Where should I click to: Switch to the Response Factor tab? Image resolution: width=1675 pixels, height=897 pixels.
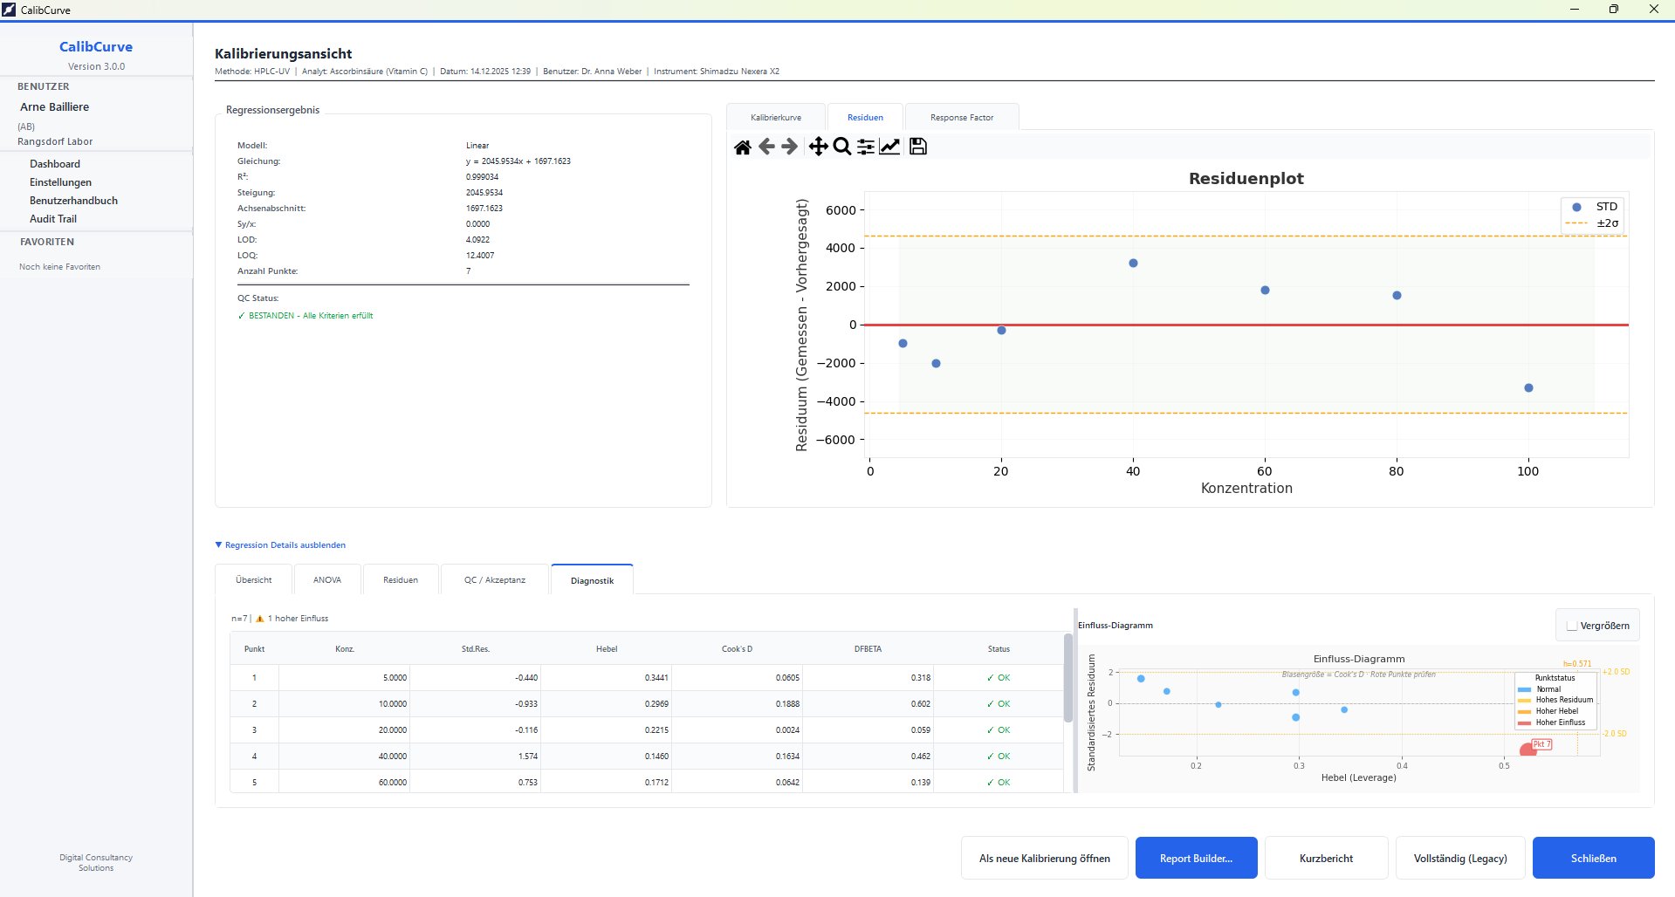tap(961, 118)
